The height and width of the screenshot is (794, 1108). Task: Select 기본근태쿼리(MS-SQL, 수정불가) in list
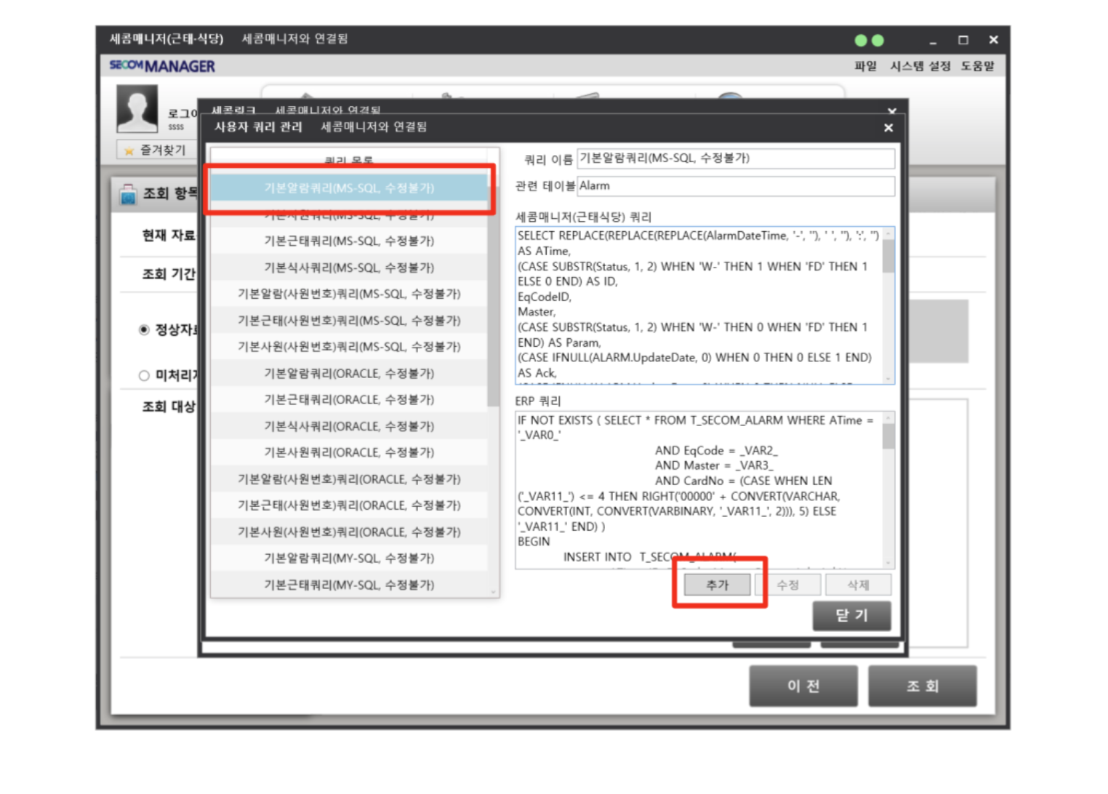349,241
